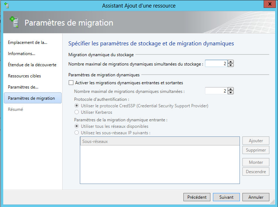This screenshot has height=207, width=278.
Task: Open the Emplacement de la... wizard step
Action: click(27, 42)
